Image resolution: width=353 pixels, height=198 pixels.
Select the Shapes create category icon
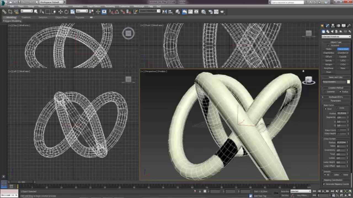[x=328, y=31]
